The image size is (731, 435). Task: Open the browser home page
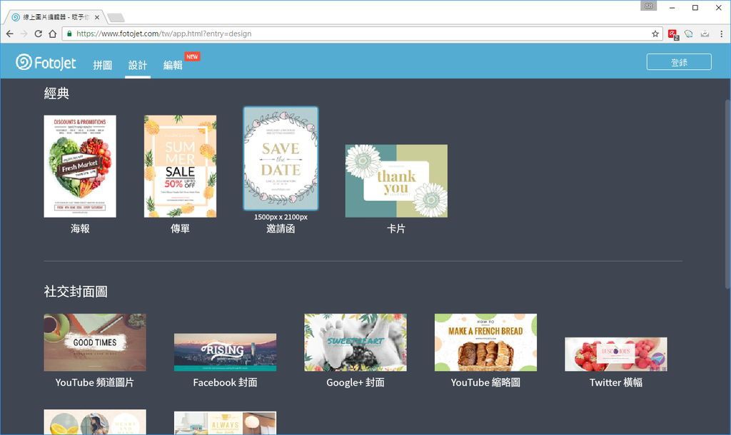point(53,34)
